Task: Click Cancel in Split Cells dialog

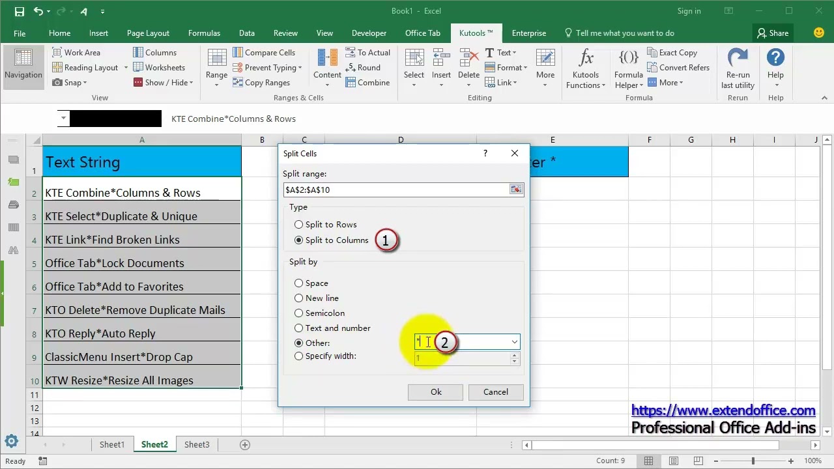Action: coord(496,392)
